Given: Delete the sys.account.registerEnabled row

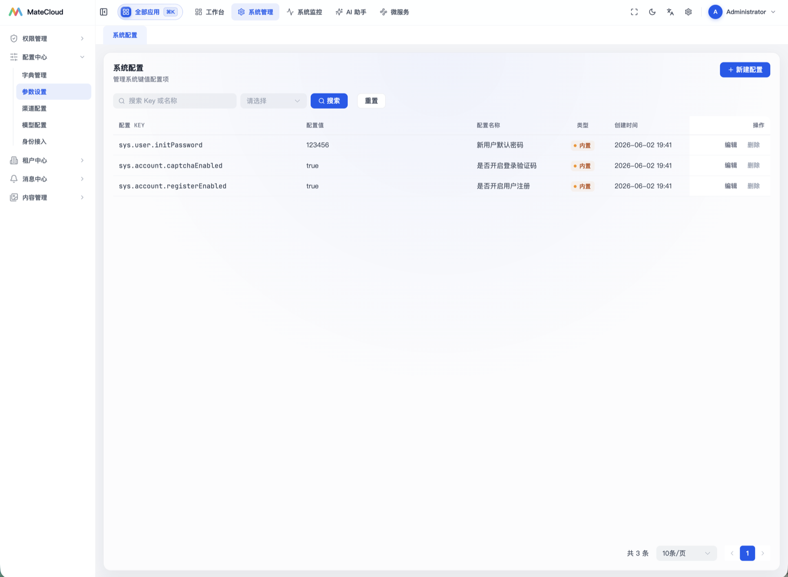Looking at the screenshot, I should click(754, 186).
